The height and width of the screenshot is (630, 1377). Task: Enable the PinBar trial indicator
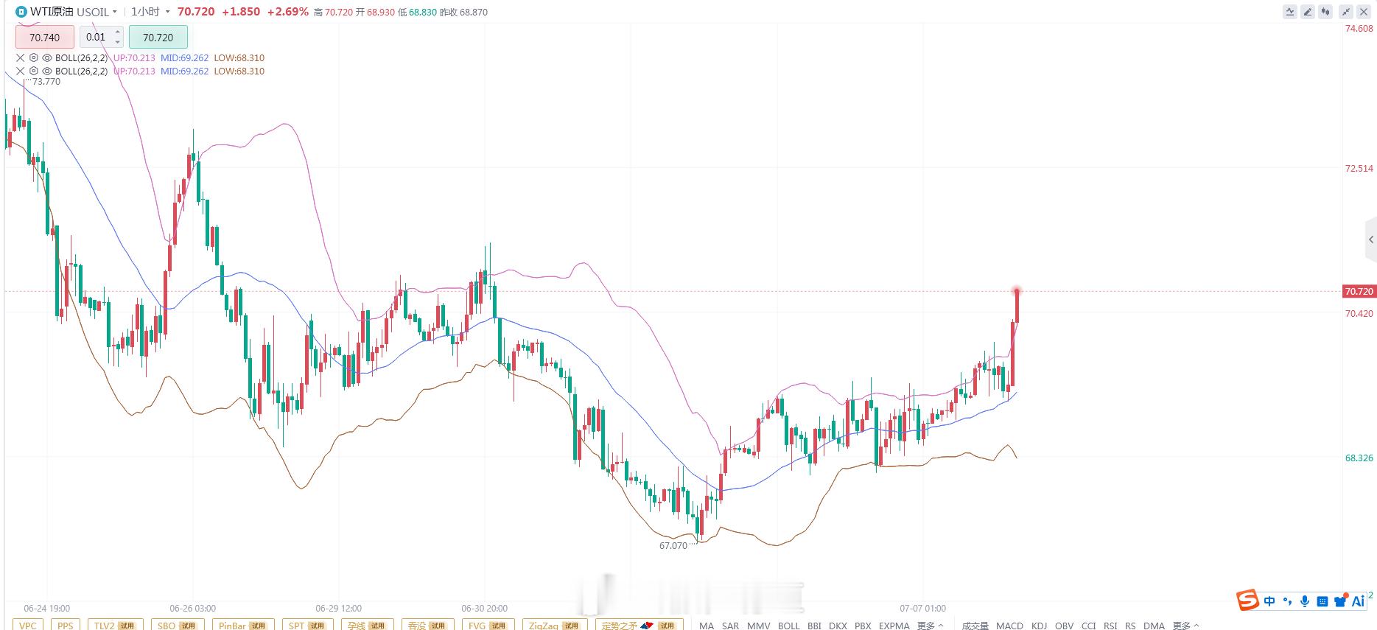243,625
